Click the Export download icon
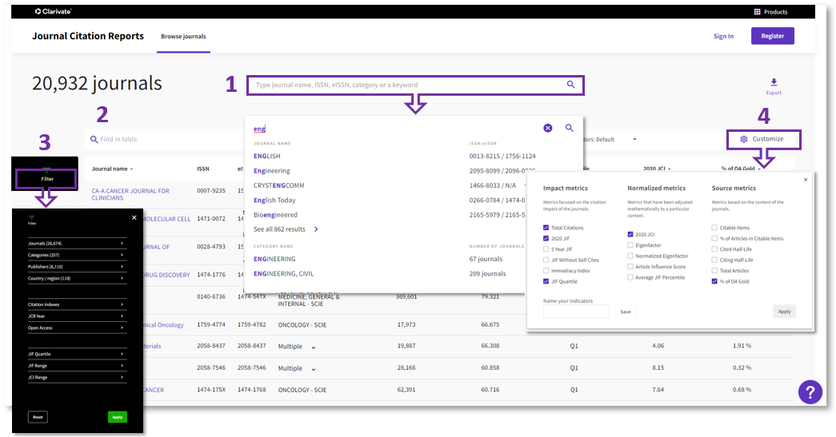Screen dimensions: 836x437 coord(774,82)
